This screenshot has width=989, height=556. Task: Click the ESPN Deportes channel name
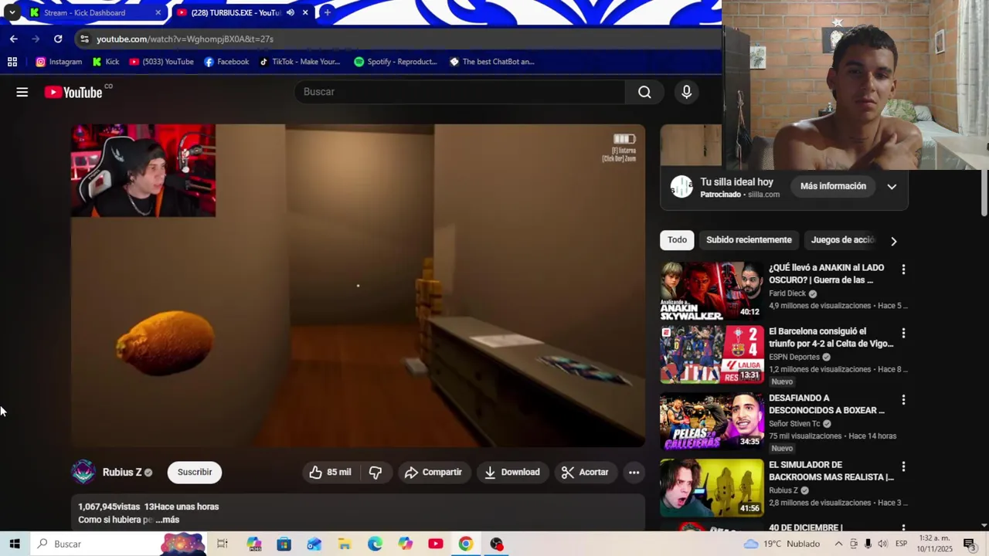tap(794, 357)
